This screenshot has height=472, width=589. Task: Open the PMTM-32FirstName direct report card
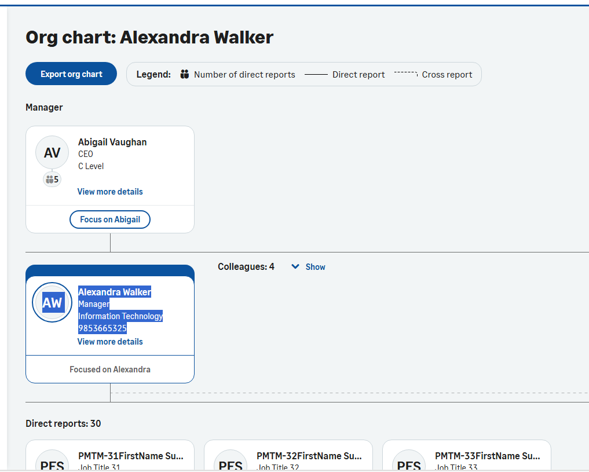[x=288, y=455]
